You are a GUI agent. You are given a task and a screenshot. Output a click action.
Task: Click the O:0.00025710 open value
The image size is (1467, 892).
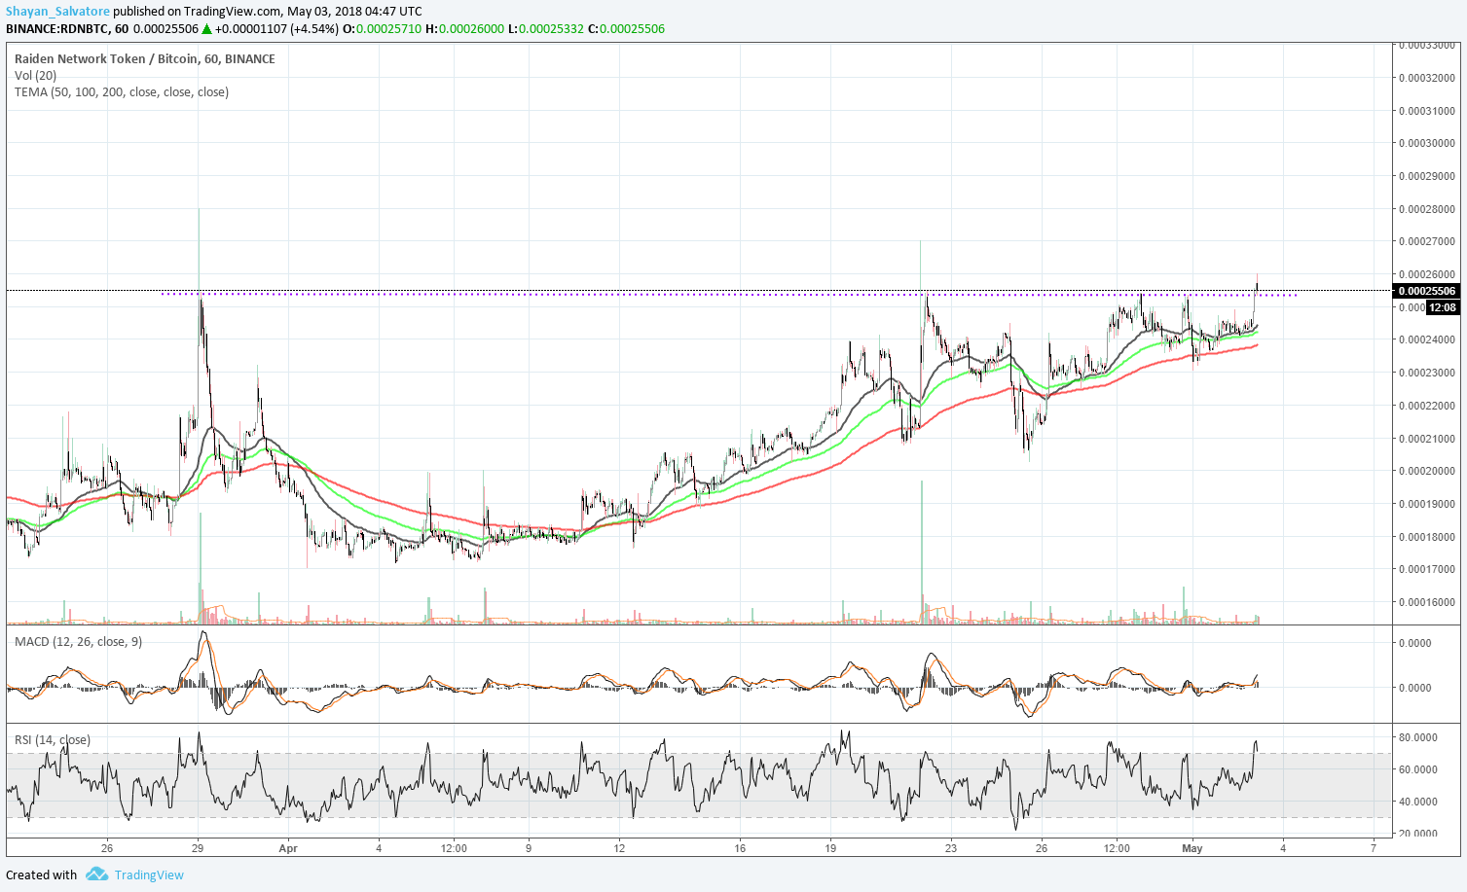(x=382, y=28)
